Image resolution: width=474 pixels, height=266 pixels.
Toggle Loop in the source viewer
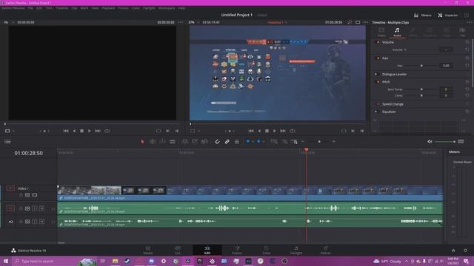[107, 131]
